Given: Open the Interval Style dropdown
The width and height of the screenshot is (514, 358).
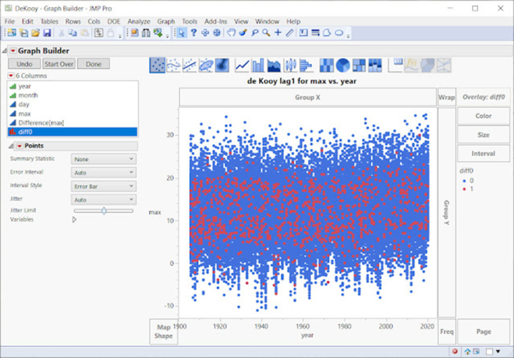Looking at the screenshot, I should 104,186.
